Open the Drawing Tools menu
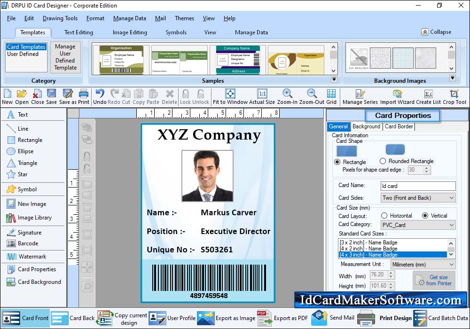This screenshot has width=470, height=329. (60, 18)
